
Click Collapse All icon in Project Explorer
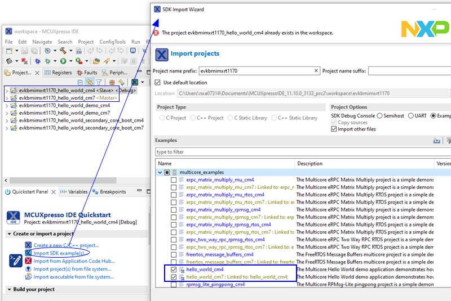click(81, 82)
